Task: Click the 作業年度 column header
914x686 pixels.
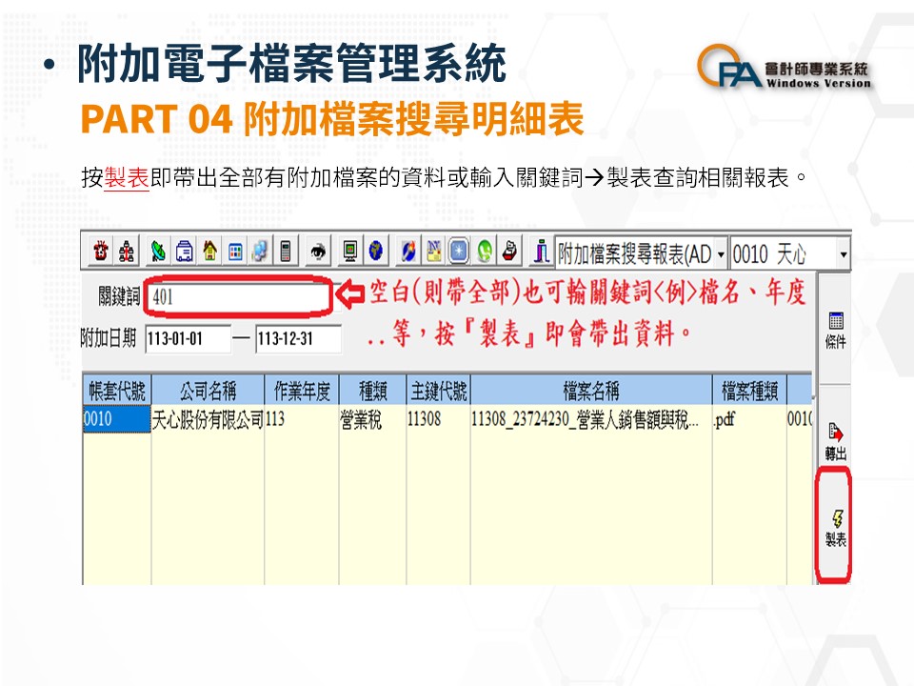Action: [x=302, y=391]
